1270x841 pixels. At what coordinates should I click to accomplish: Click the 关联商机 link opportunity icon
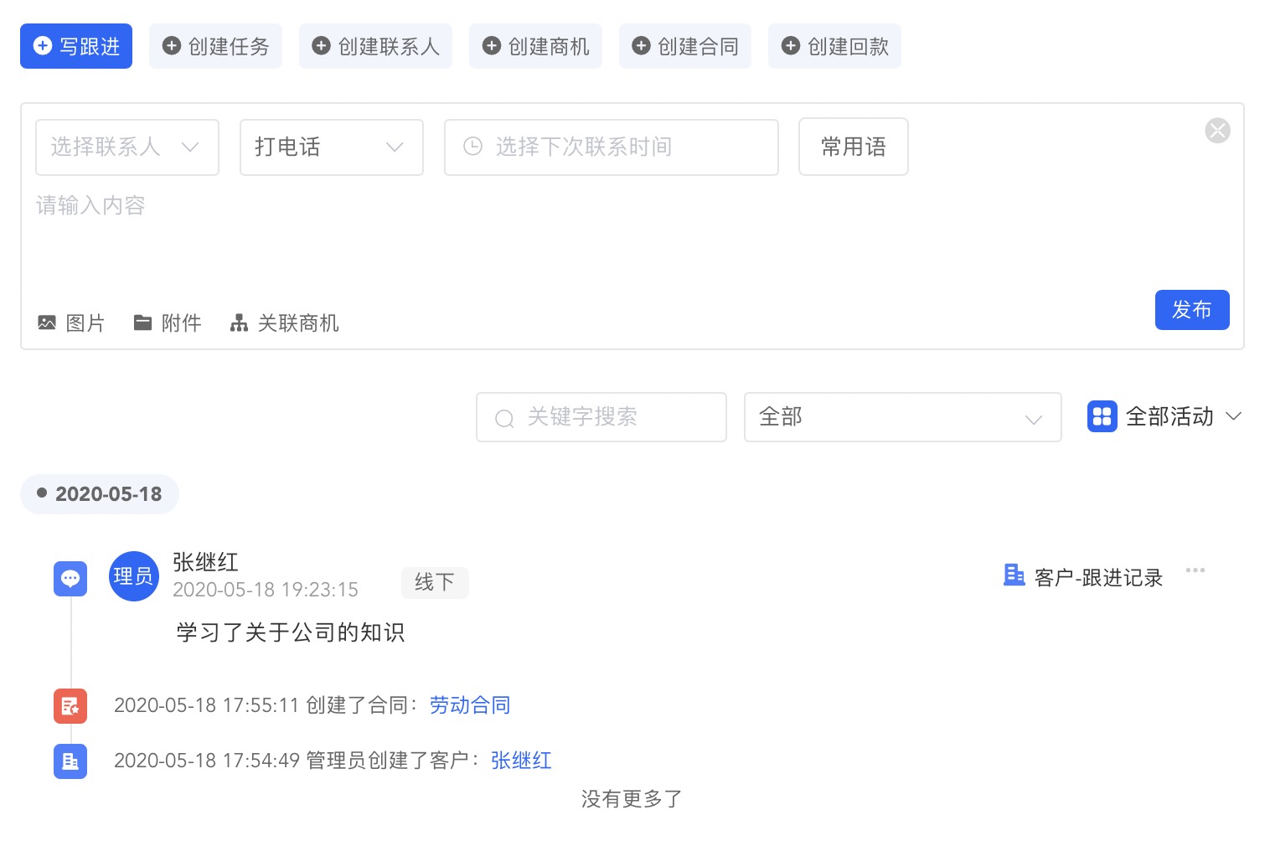(239, 322)
